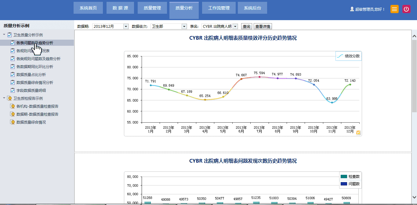Screen dimensions: 417x205
Task: Click the 查询 button
Action: (247, 27)
